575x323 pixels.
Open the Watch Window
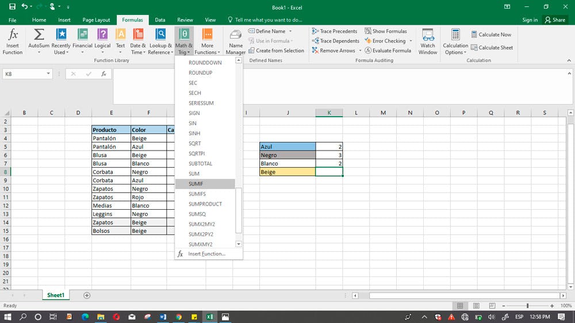tap(428, 40)
